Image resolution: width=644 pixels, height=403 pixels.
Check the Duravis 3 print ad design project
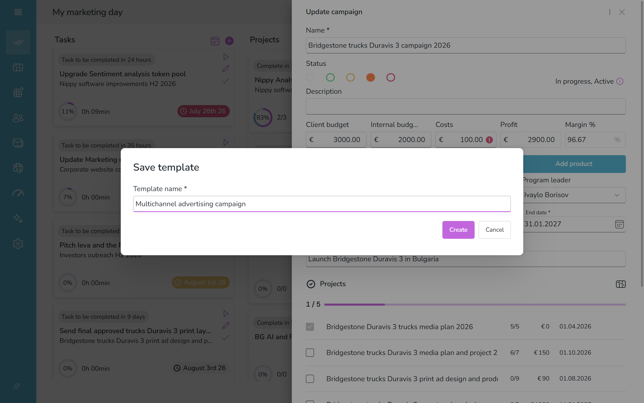click(x=310, y=379)
